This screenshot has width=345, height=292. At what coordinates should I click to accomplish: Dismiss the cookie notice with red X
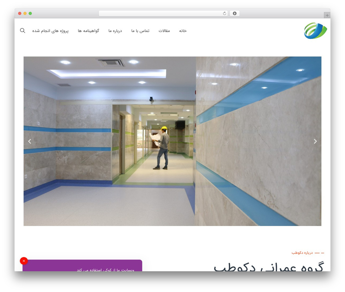[24, 261]
